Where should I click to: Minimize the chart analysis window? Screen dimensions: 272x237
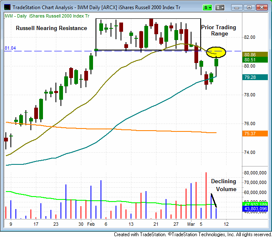[237, 8]
